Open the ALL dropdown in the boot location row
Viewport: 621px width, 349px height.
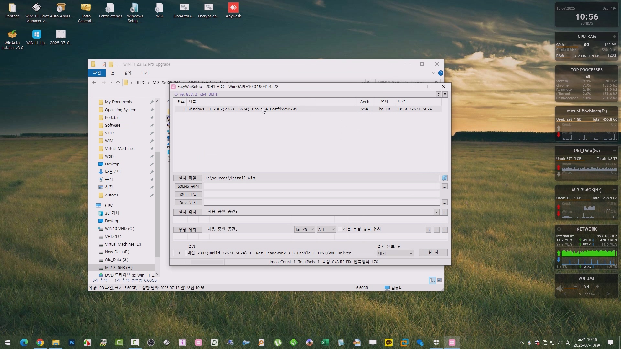326,229
